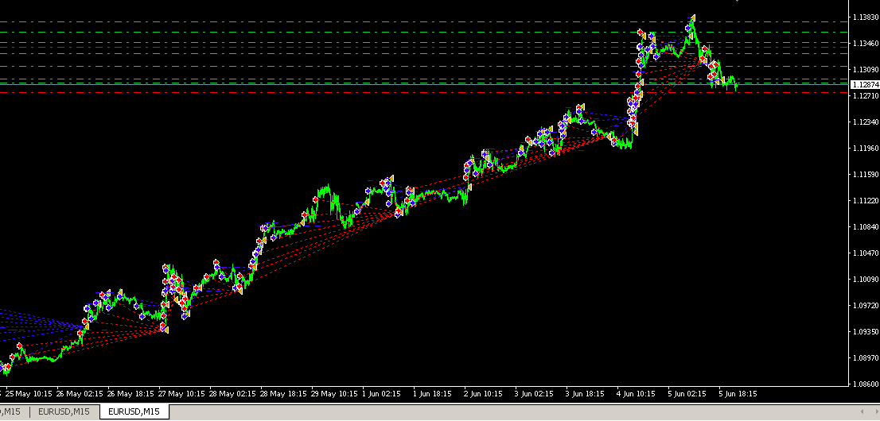Switch to the active EURUSD,M15 chart tab
Image resolution: width=880 pixels, height=421 pixels.
pyautogui.click(x=134, y=412)
